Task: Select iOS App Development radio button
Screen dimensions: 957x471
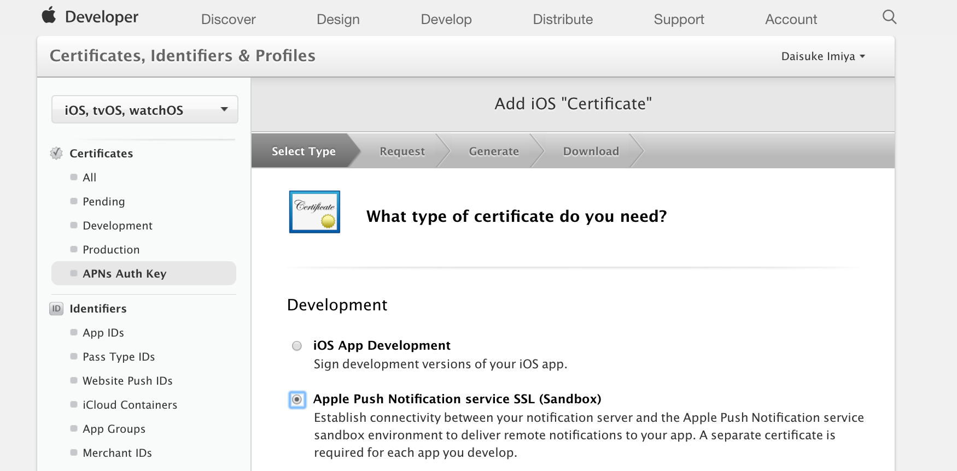Action: click(297, 346)
